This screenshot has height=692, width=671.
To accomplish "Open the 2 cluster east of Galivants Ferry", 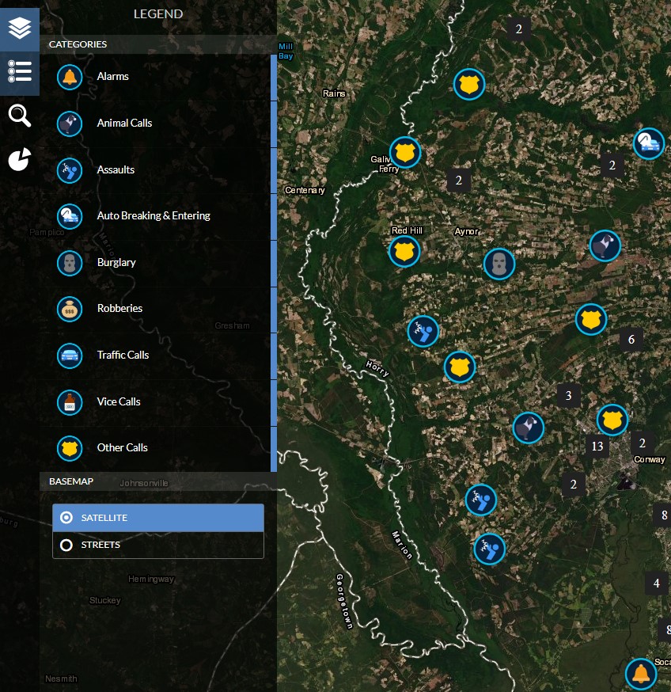I will pyautogui.click(x=459, y=180).
